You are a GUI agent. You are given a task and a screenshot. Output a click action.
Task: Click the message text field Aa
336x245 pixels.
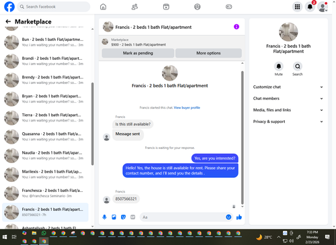click(183, 217)
